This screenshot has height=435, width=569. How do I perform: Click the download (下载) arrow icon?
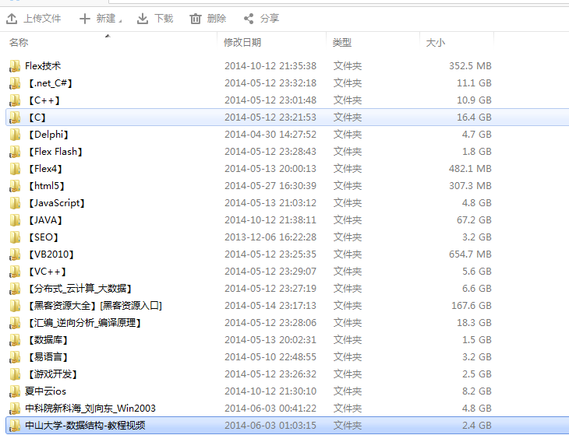(x=143, y=19)
